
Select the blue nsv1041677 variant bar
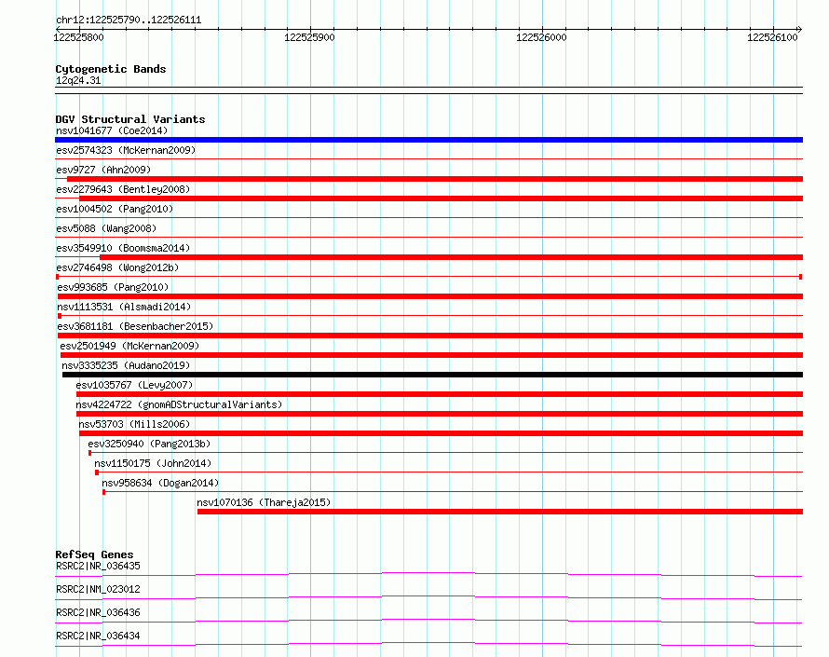coord(428,140)
